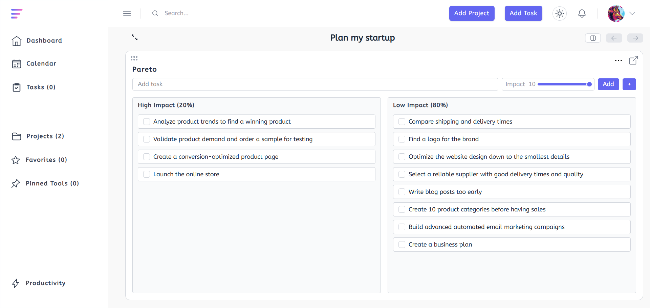Open the profile dropdown chevron
Image resolution: width=650 pixels, height=308 pixels.
tap(633, 14)
